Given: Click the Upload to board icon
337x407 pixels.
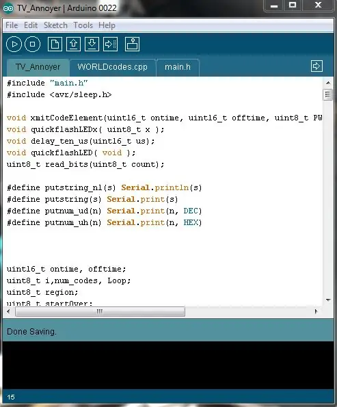Looking at the screenshot, I should pos(110,44).
